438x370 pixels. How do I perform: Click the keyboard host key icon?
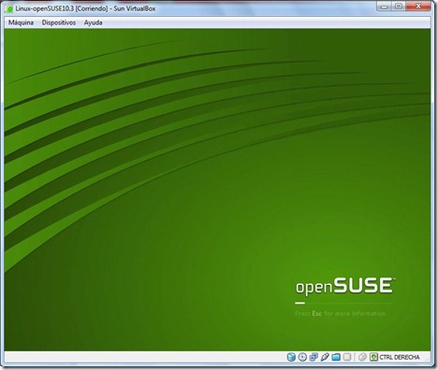pyautogui.click(x=373, y=357)
